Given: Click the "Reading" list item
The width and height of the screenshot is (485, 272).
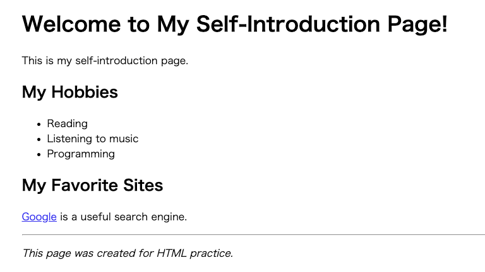Looking at the screenshot, I should click(67, 124).
